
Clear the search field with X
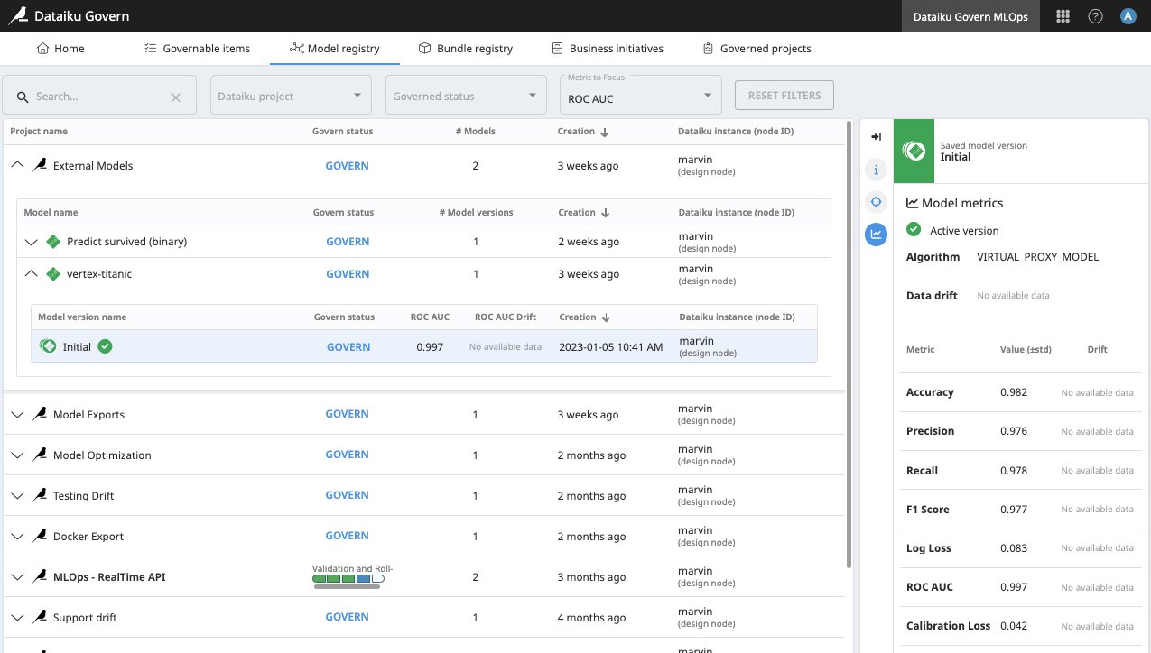pyautogui.click(x=176, y=97)
